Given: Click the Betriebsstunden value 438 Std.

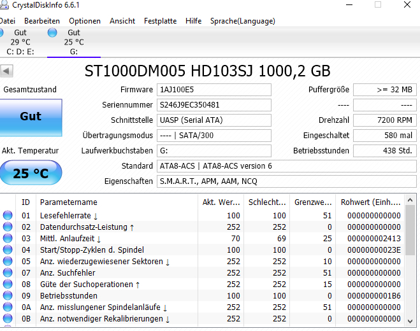Looking at the screenshot, I should [x=385, y=151].
